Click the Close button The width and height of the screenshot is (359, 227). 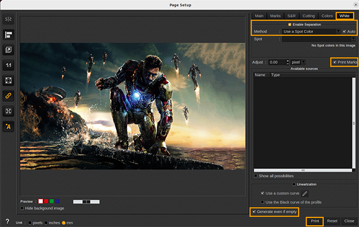[x=349, y=221]
